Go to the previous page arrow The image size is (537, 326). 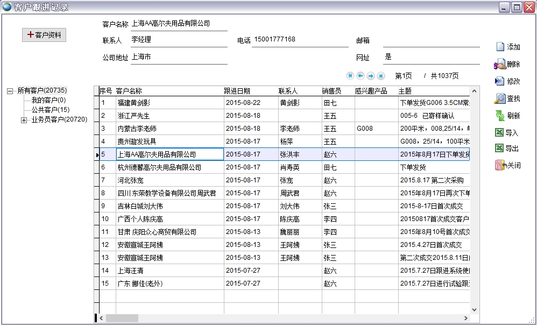coord(361,76)
